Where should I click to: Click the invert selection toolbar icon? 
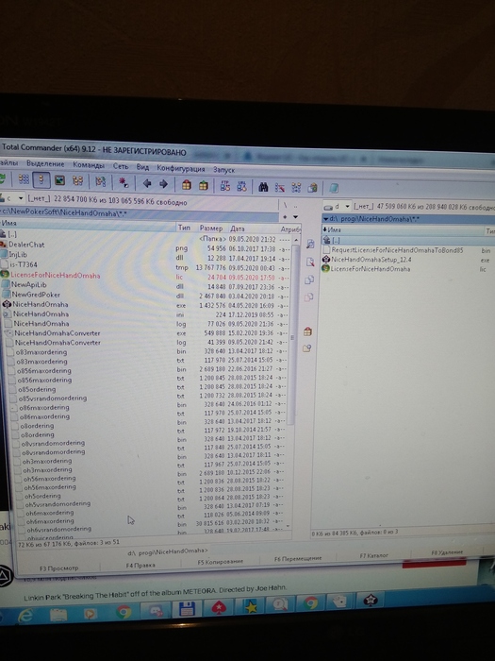[x=100, y=181]
